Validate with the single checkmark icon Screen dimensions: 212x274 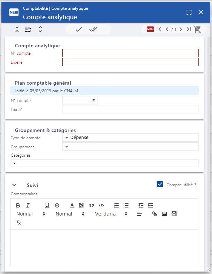pyautogui.click(x=79, y=29)
